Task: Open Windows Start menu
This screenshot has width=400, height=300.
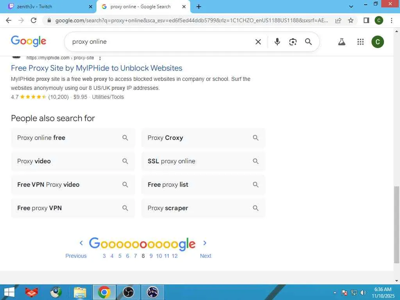Action: coord(9,292)
